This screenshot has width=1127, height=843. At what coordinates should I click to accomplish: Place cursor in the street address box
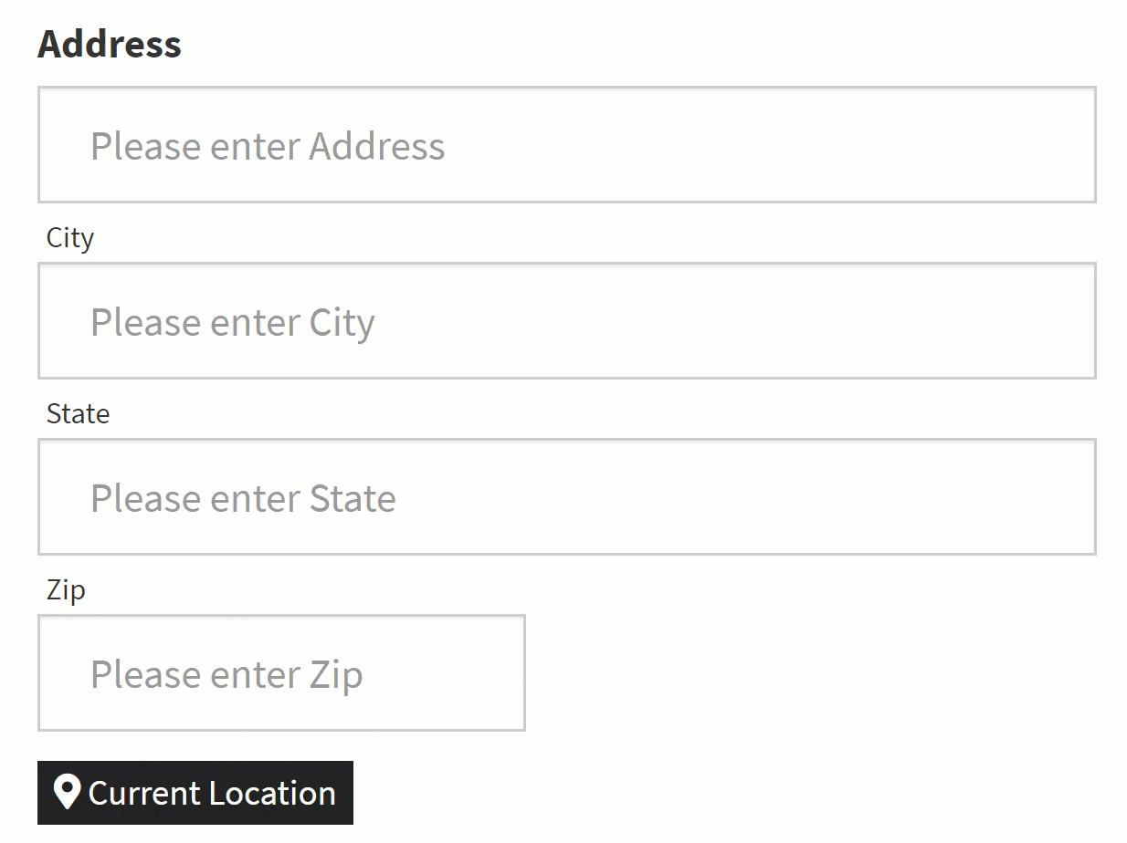click(566, 145)
